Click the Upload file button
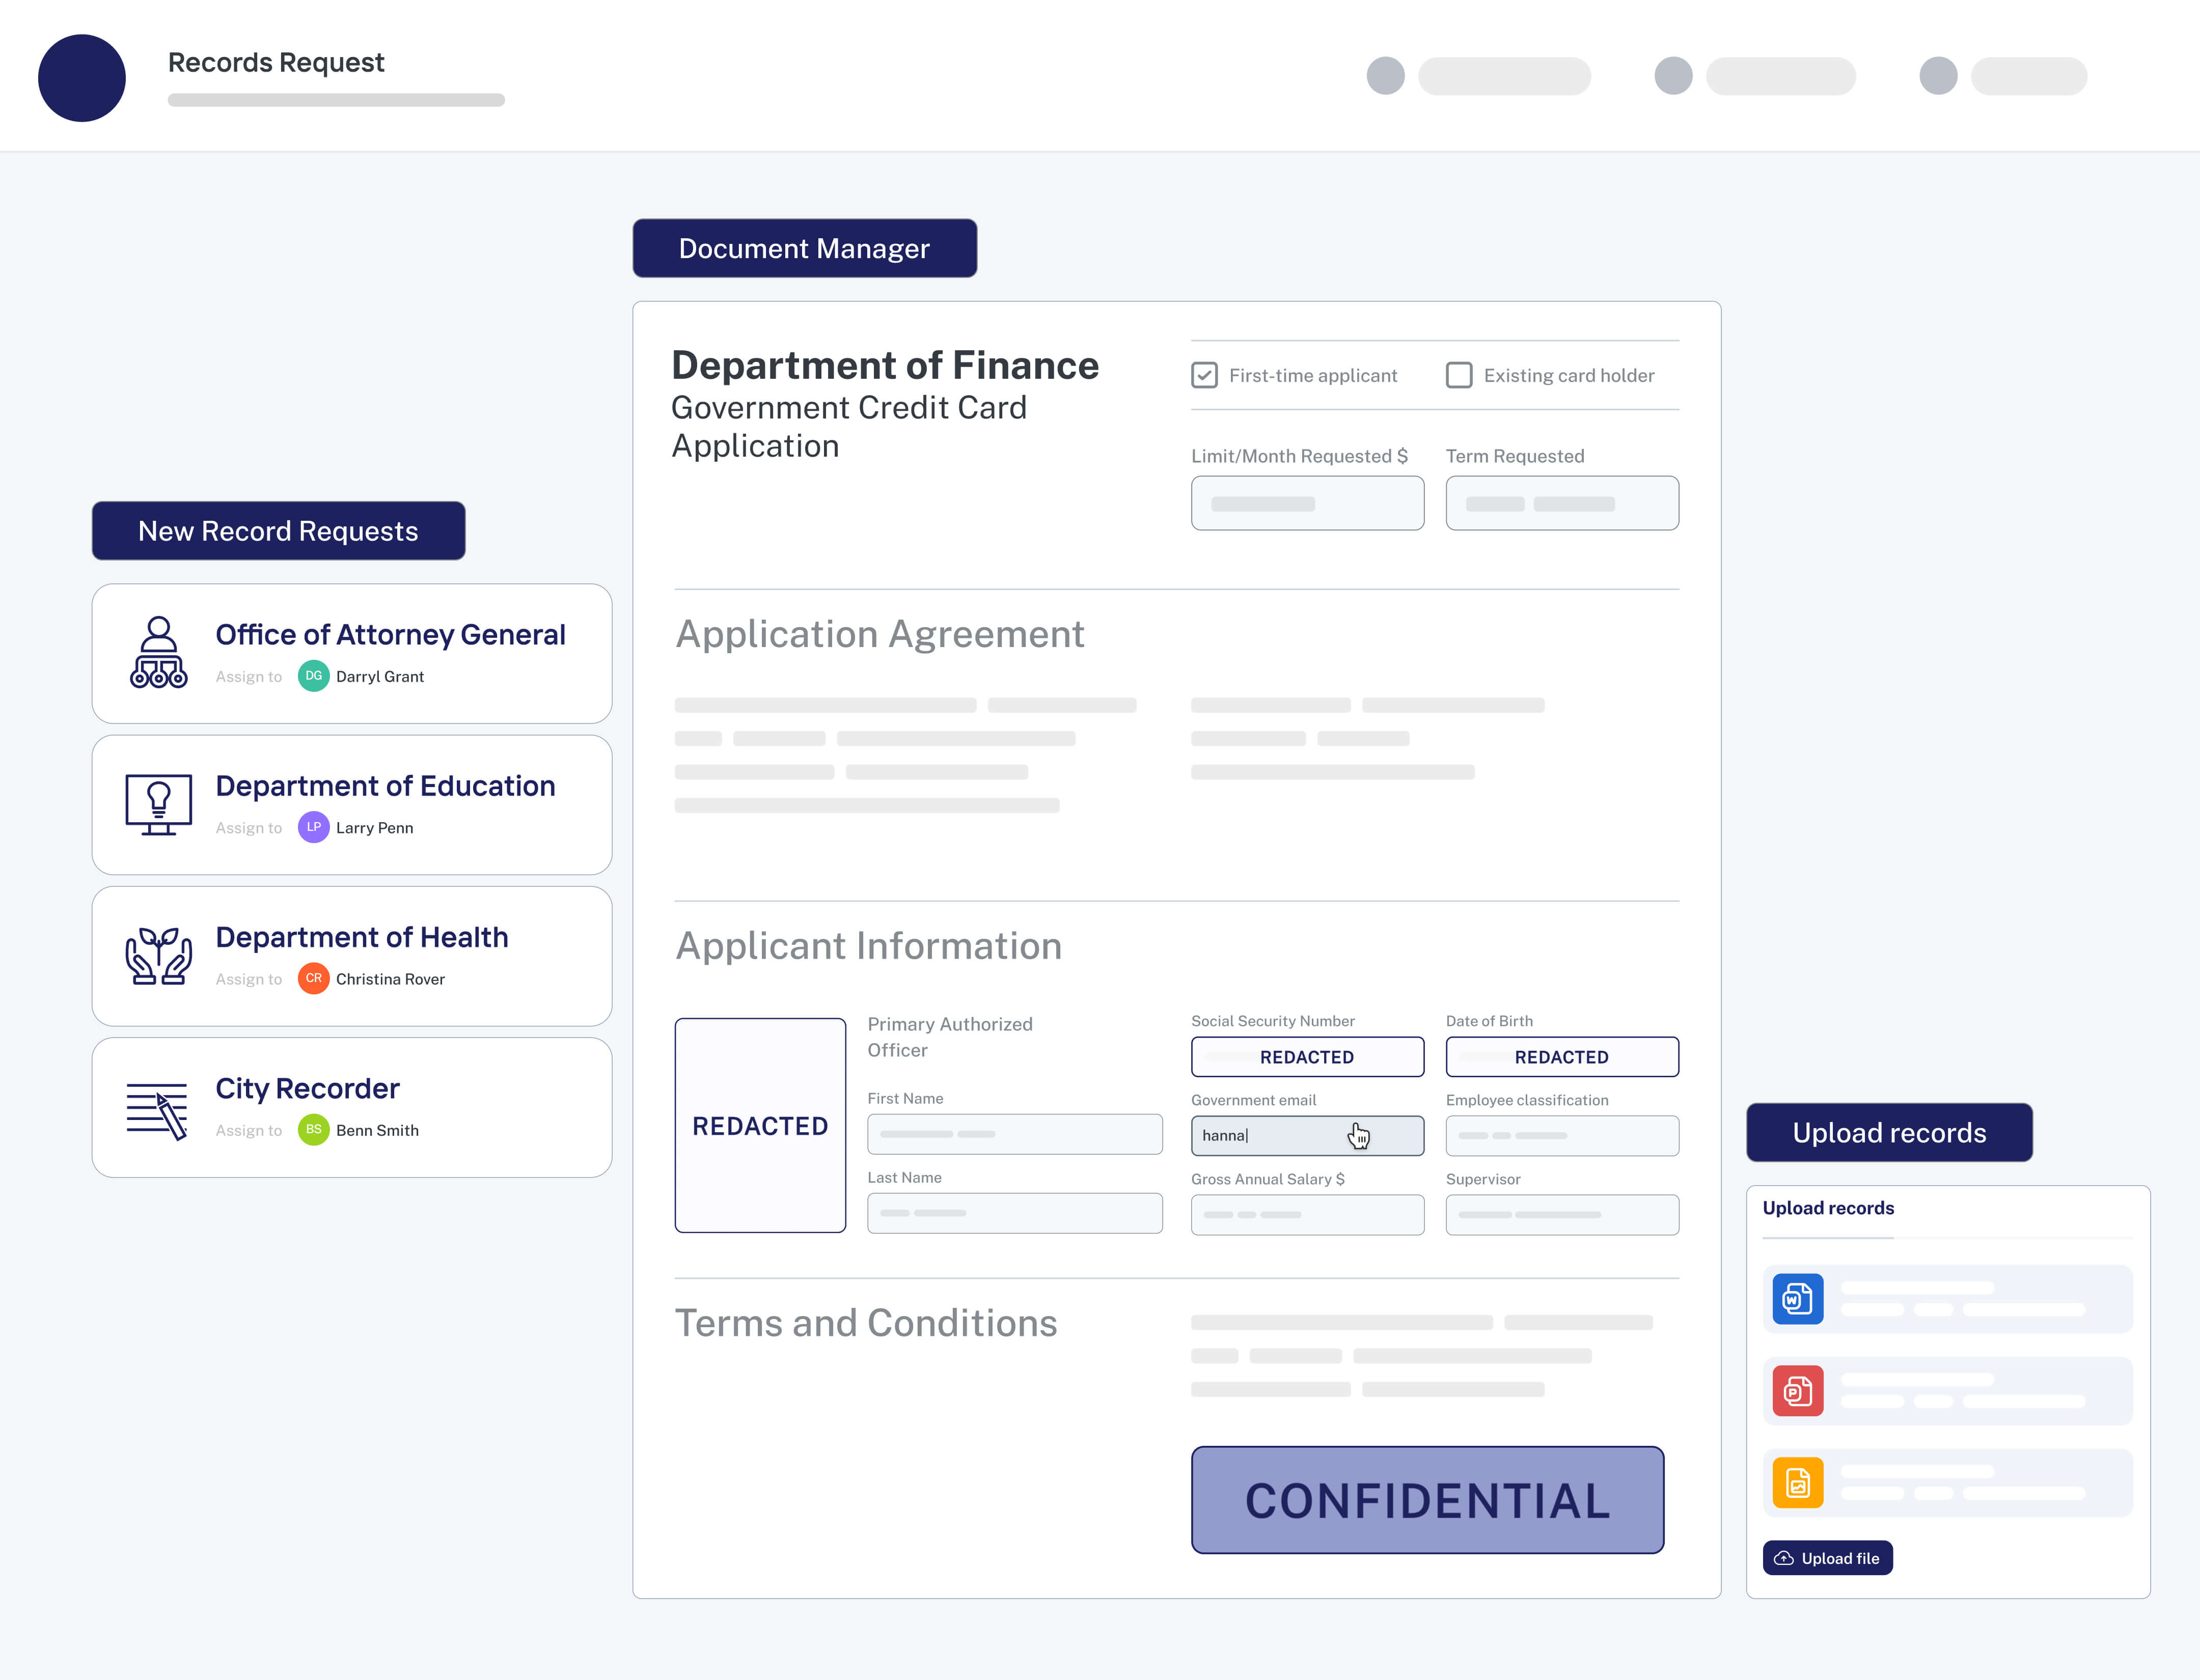2200x1680 pixels. click(x=1827, y=1558)
